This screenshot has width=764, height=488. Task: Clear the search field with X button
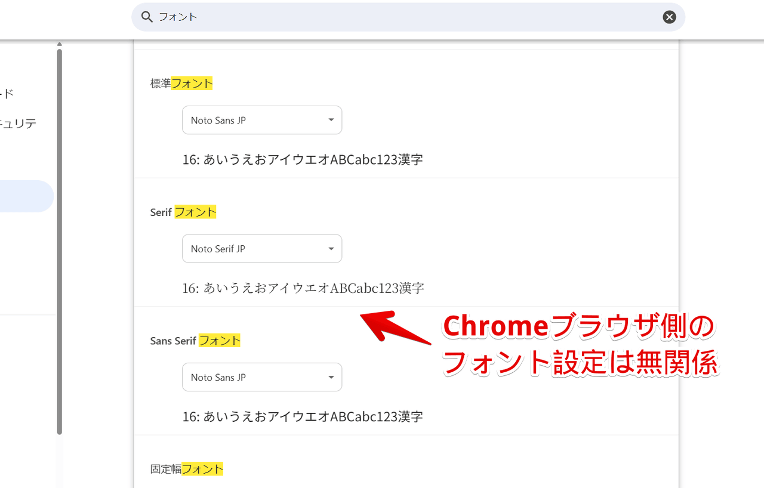(669, 17)
